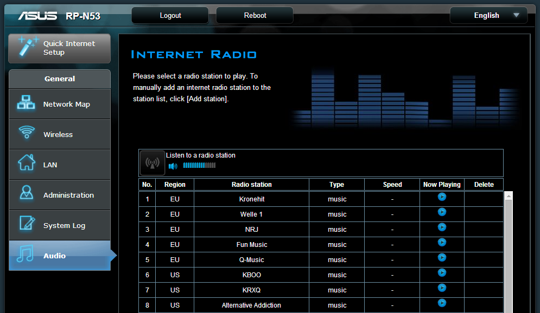This screenshot has height=313, width=540.
Task: Open the Administration section
Action: 60,195
